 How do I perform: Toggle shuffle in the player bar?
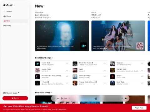54,98
